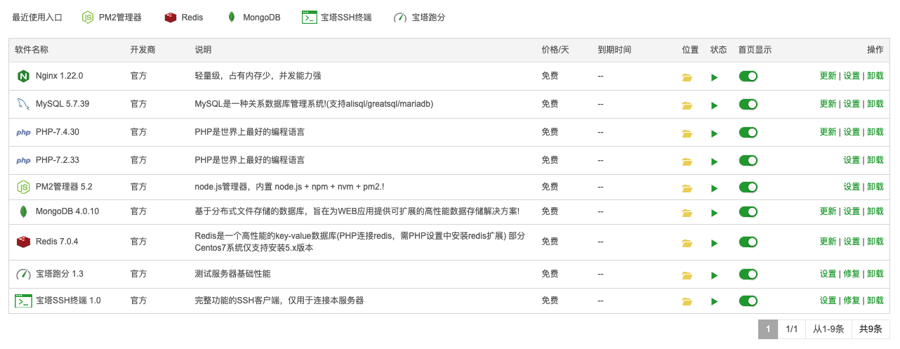
Task: Toggle homepage display for MongoDB 4.0.10
Action: coord(748,211)
